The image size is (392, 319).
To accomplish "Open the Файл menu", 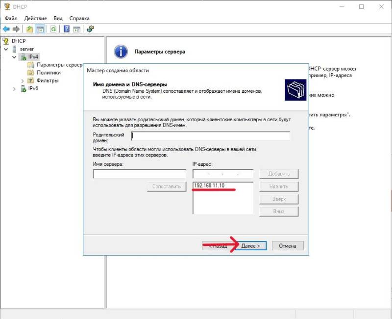I will [11, 18].
